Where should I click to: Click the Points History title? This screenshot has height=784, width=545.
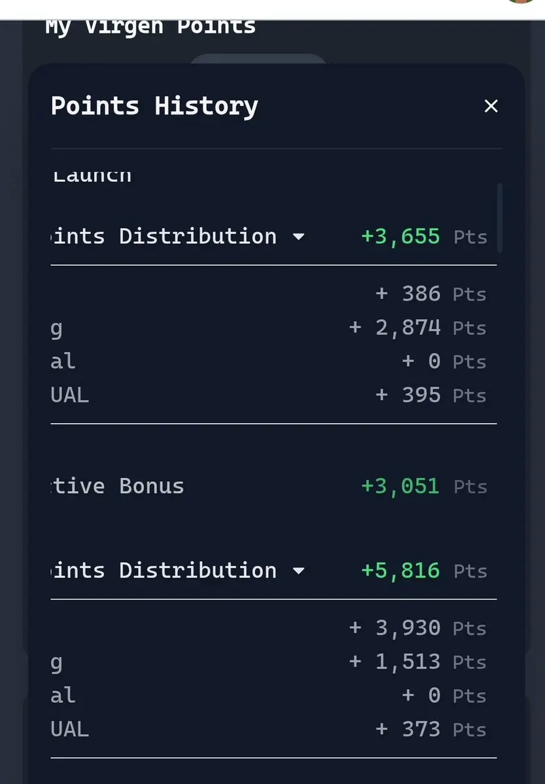tap(154, 107)
